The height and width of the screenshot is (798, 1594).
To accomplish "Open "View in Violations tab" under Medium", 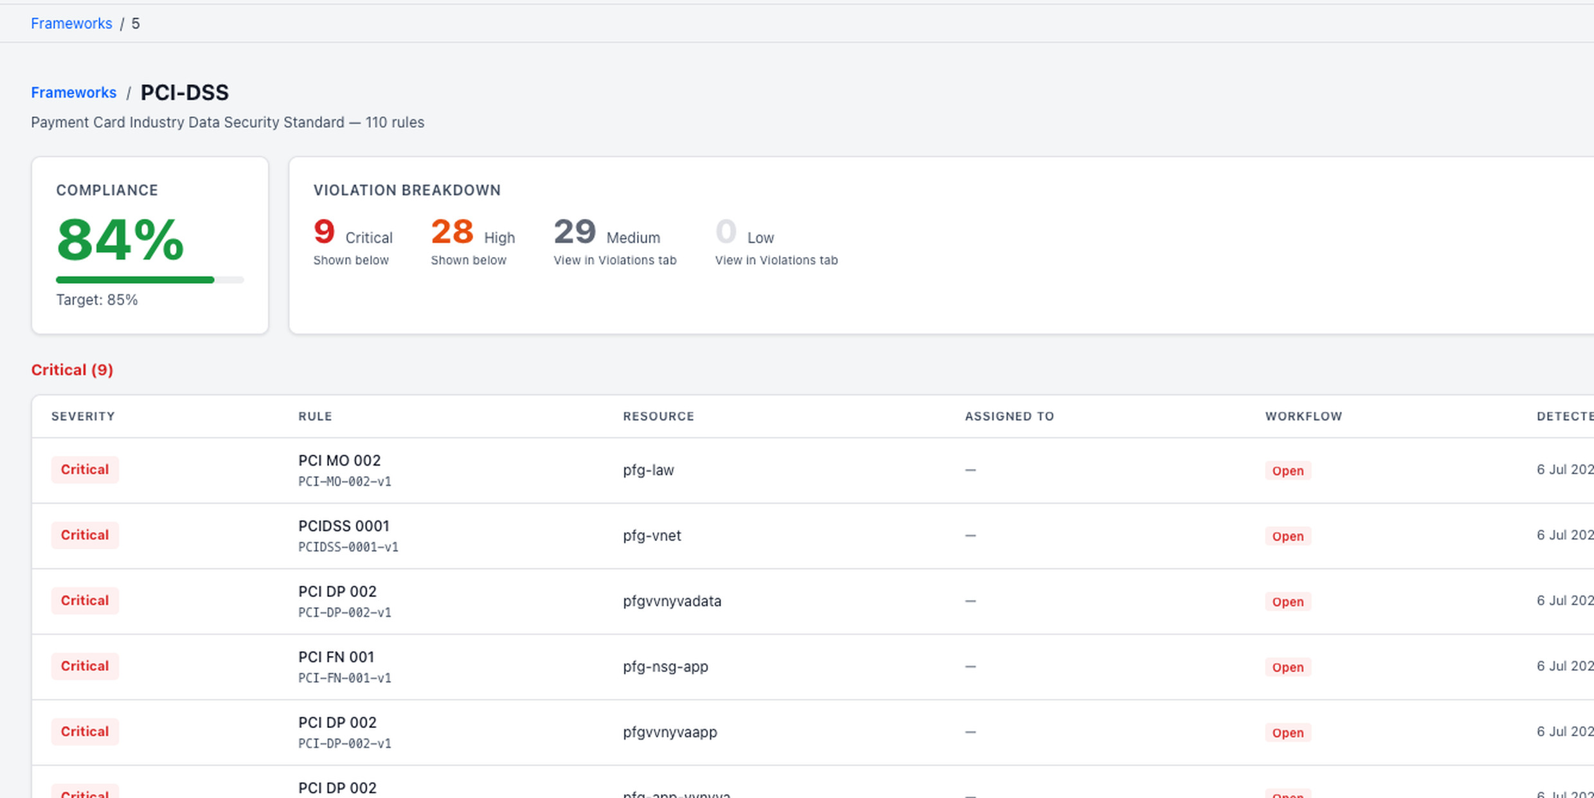I will [615, 260].
